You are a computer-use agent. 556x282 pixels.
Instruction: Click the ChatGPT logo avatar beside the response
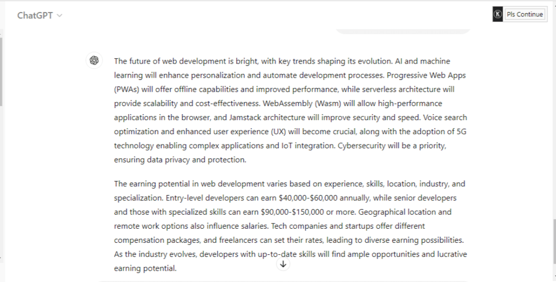pyautogui.click(x=94, y=60)
